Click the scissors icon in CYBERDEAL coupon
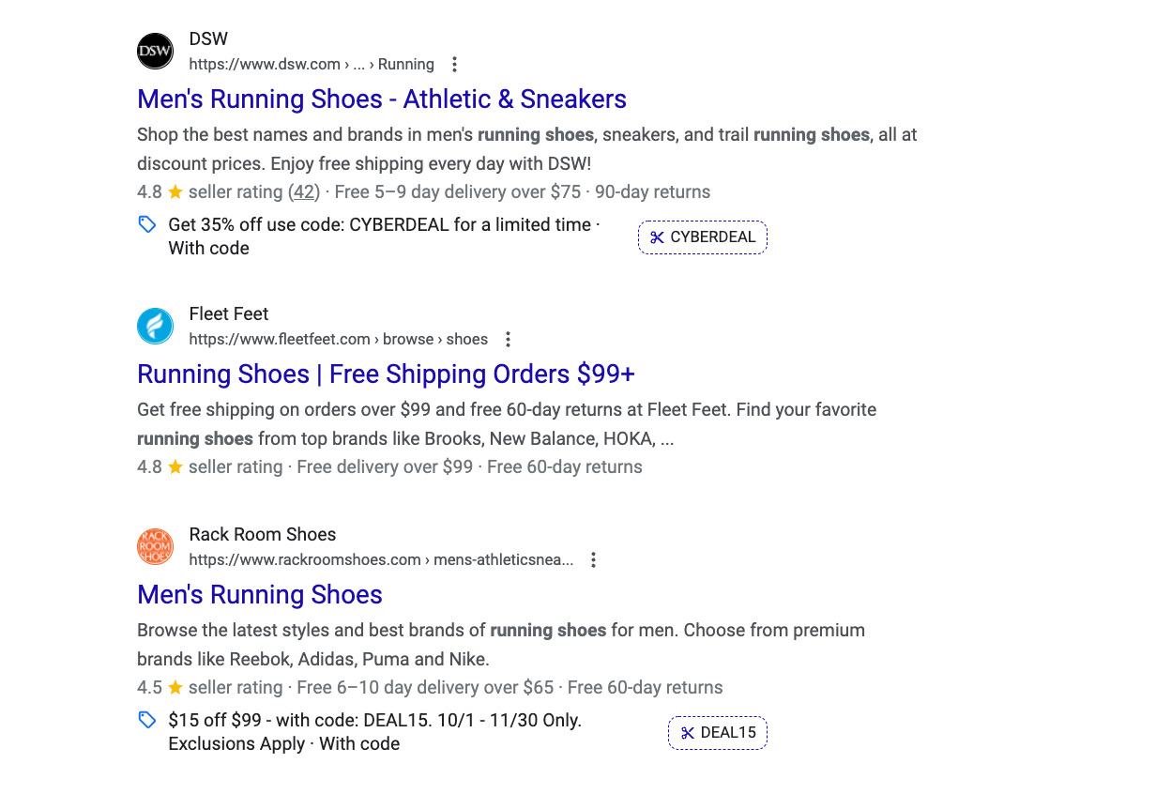Image resolution: width=1156 pixels, height=794 pixels. [657, 237]
